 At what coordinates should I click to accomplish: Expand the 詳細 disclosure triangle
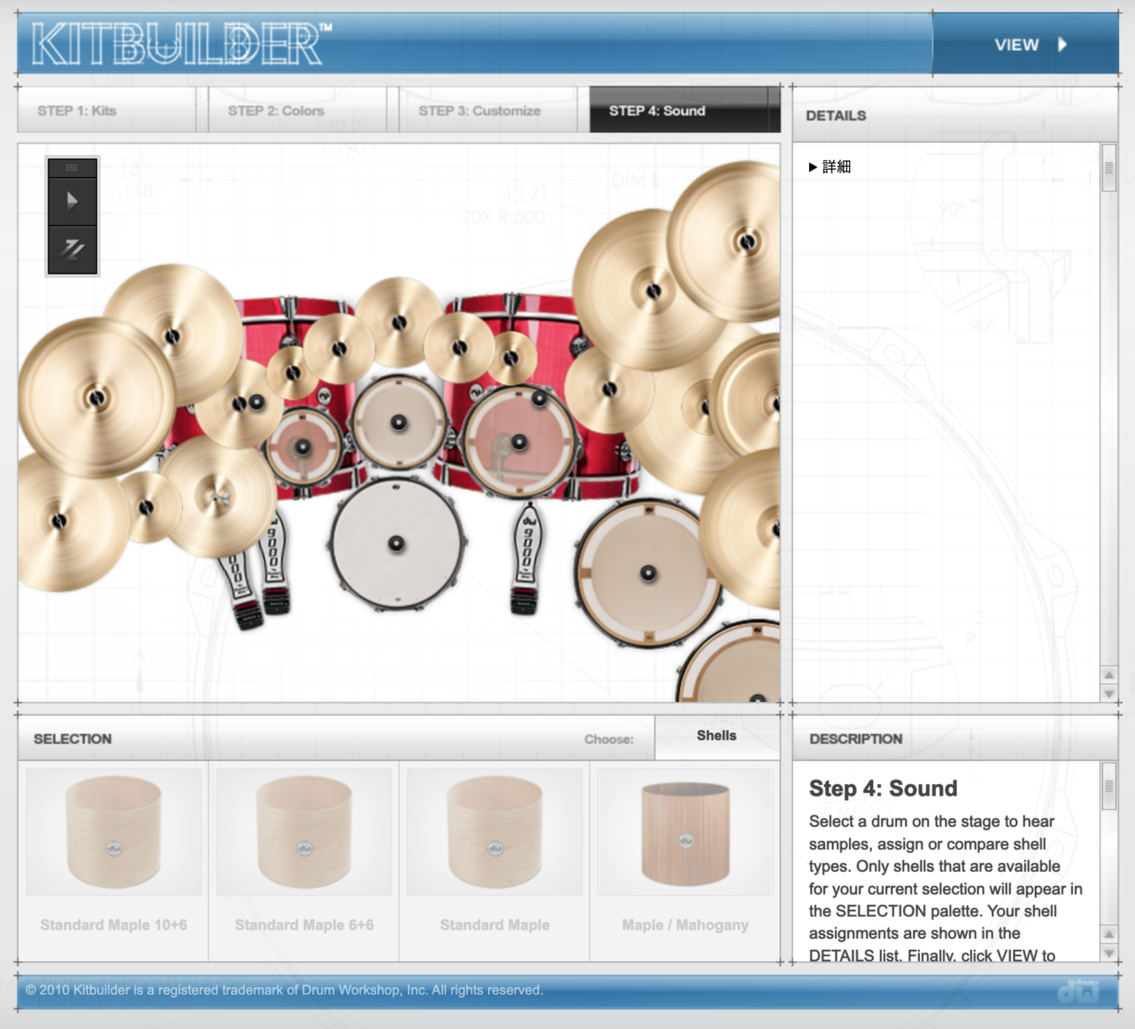813,167
